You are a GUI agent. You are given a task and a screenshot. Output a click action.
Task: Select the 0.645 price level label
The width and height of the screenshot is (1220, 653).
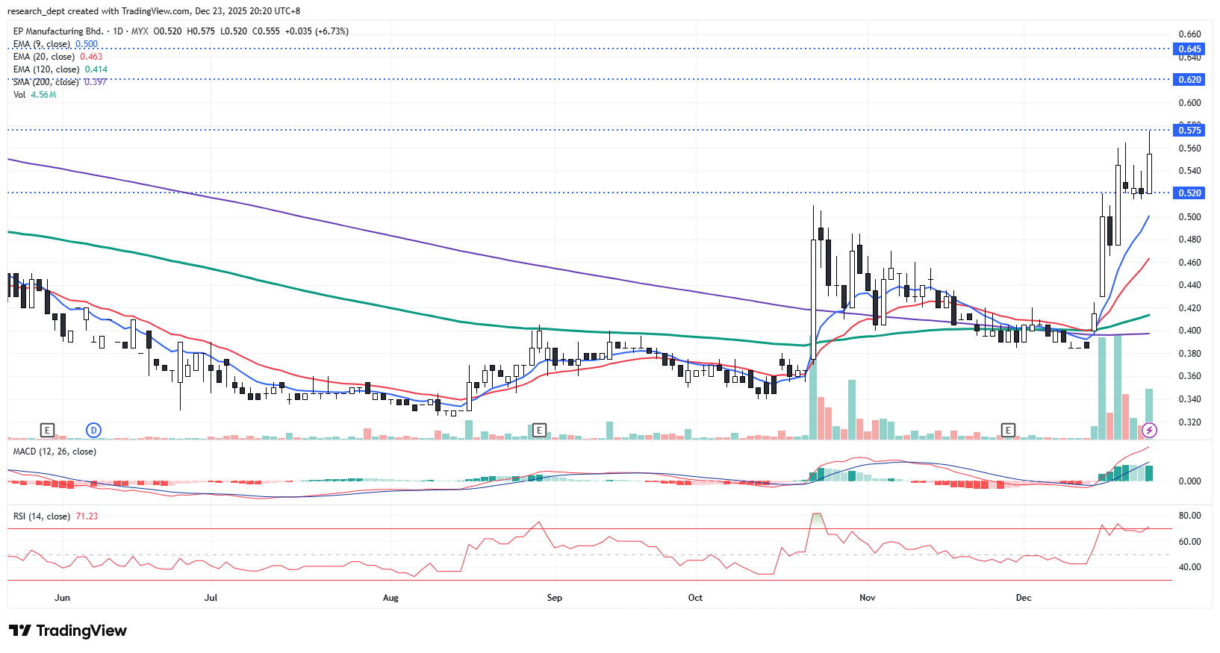(x=1189, y=49)
